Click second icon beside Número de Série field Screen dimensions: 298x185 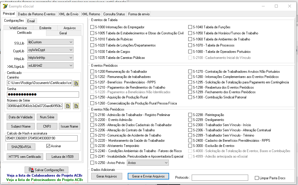pyautogui.click(x=76, y=106)
